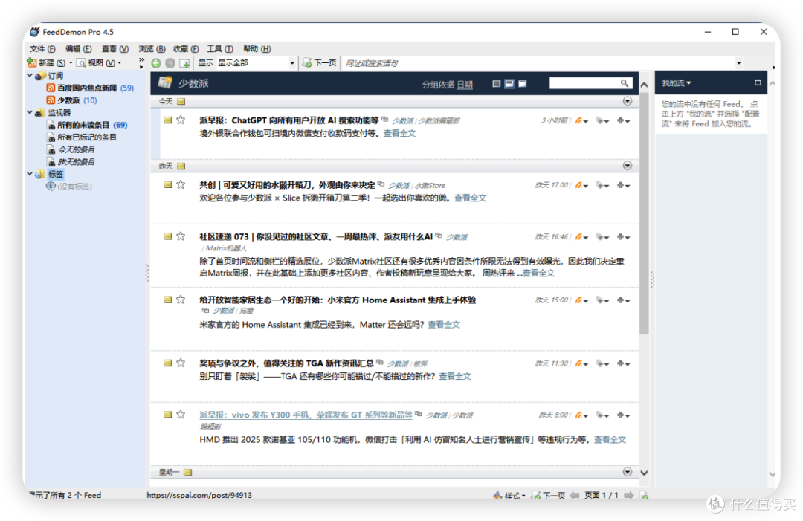Click the gray Forward navigation button
The image size is (803, 521).
[170, 63]
